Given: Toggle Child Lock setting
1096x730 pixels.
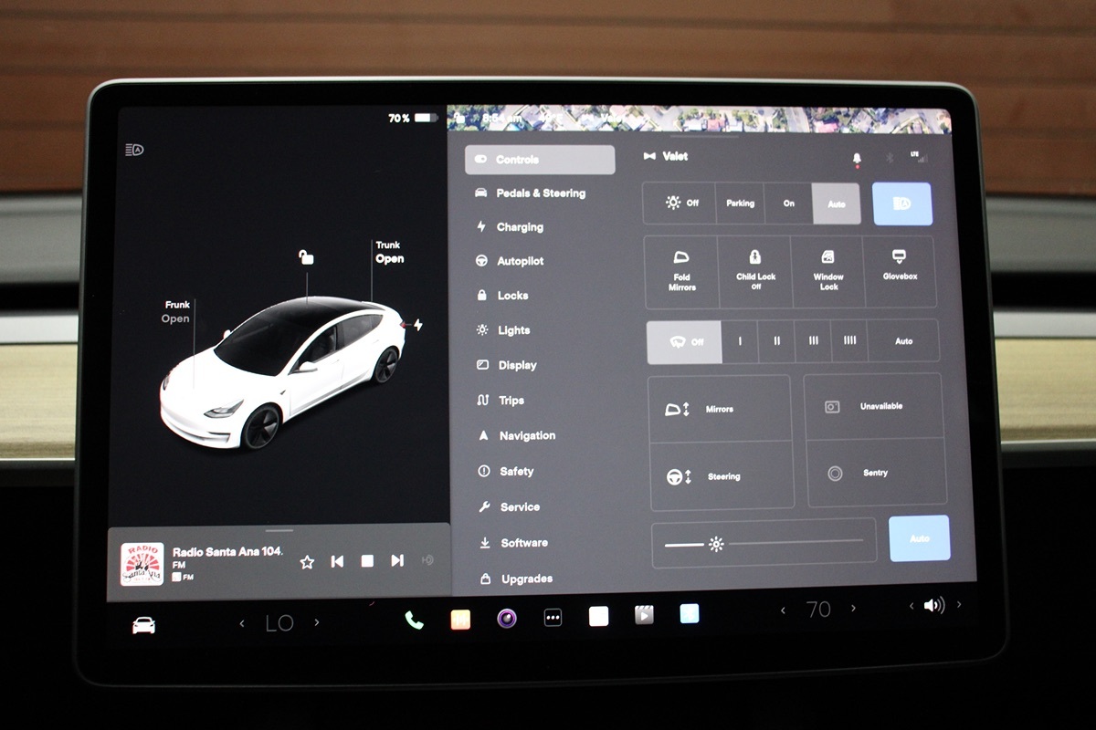Looking at the screenshot, I should [x=754, y=271].
